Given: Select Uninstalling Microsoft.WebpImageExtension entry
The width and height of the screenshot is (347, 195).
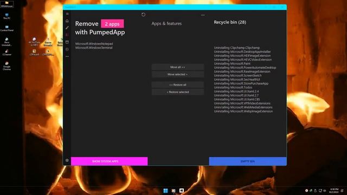Looking at the screenshot, I should coord(243,111).
